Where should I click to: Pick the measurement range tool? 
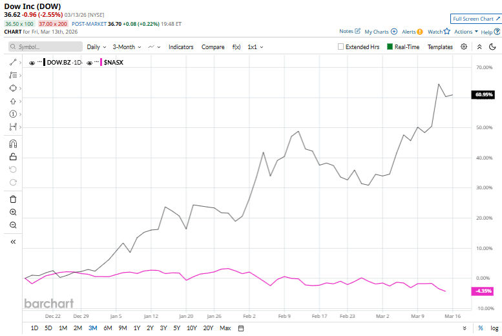tap(13, 127)
